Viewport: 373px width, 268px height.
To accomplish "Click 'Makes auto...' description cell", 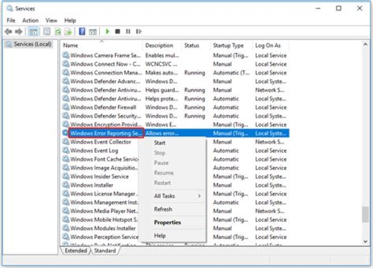I will 162,73.
